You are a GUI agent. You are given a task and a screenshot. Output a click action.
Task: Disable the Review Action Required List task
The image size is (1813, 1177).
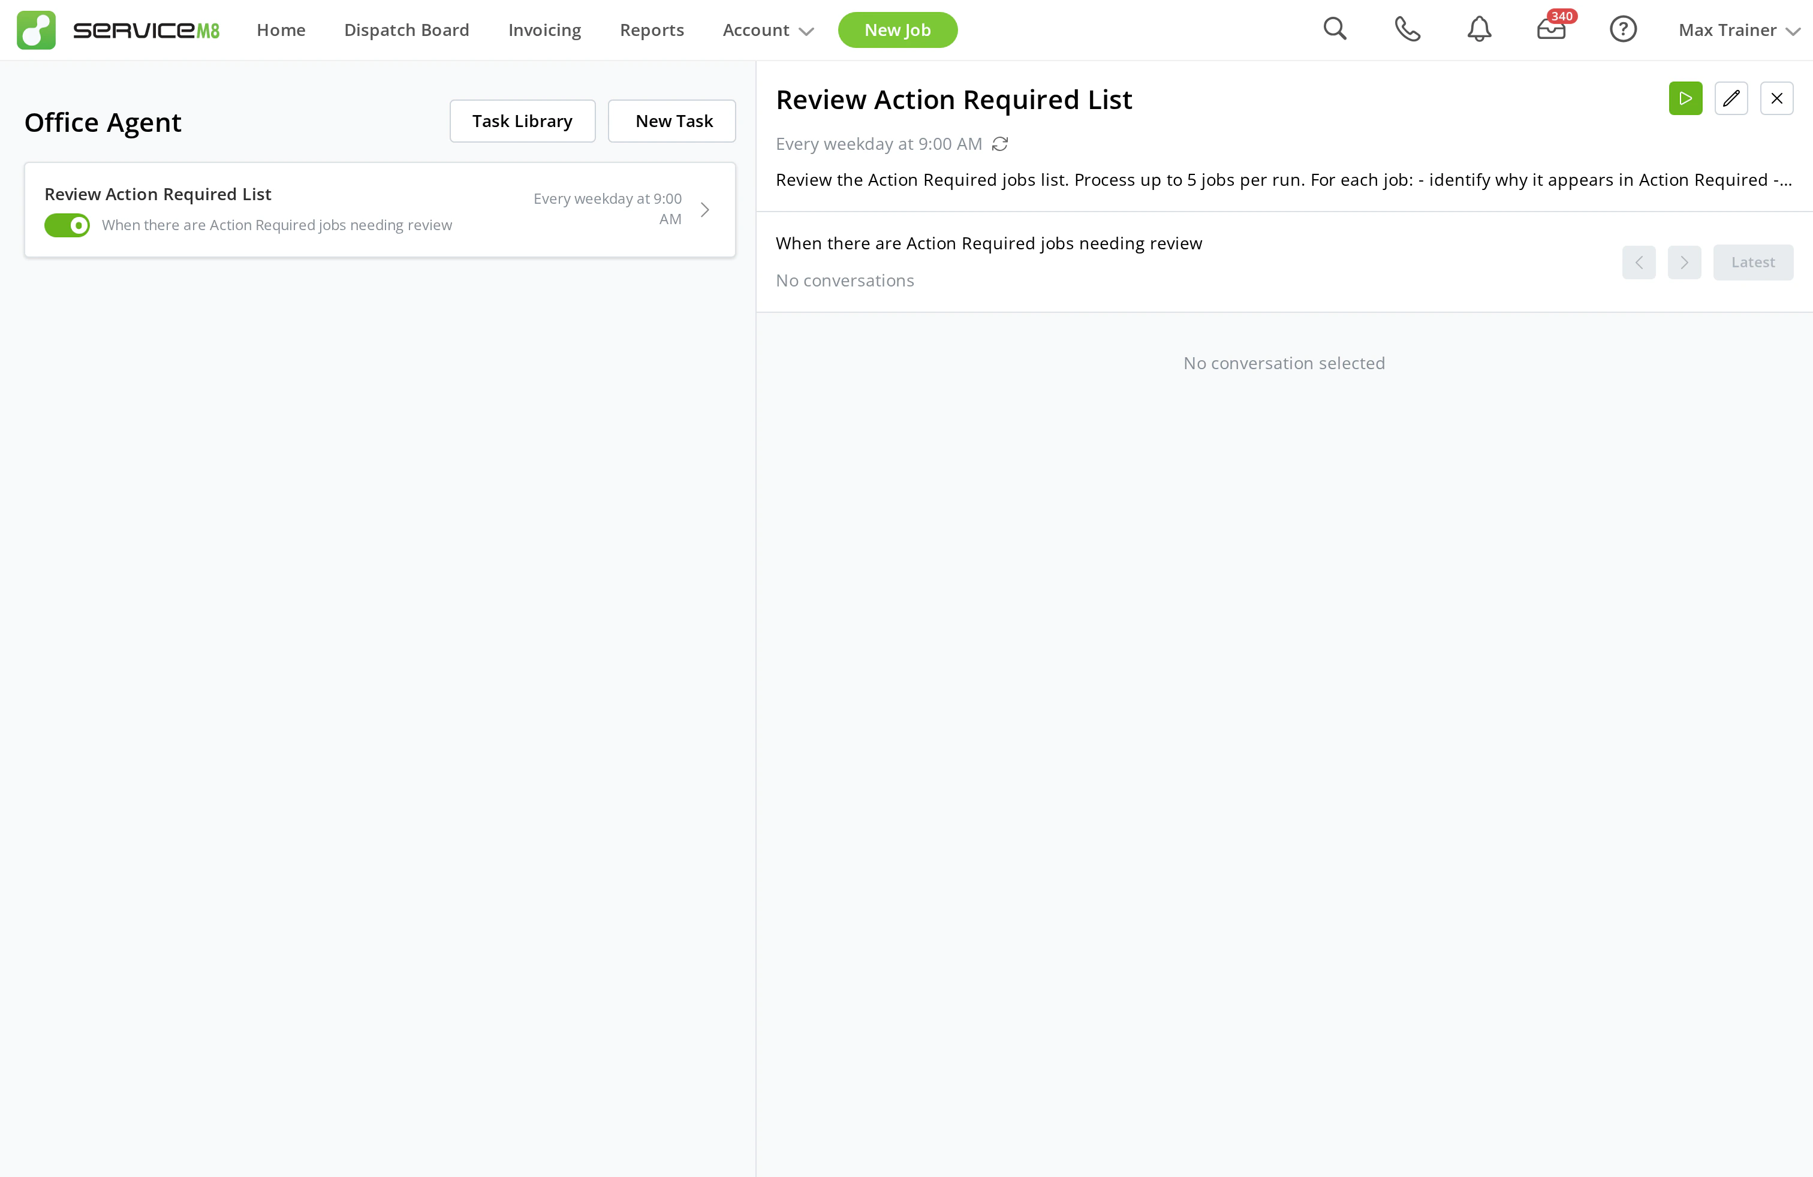[67, 225]
